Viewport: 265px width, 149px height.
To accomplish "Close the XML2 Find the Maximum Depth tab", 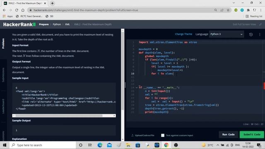I will click(45, 3).
